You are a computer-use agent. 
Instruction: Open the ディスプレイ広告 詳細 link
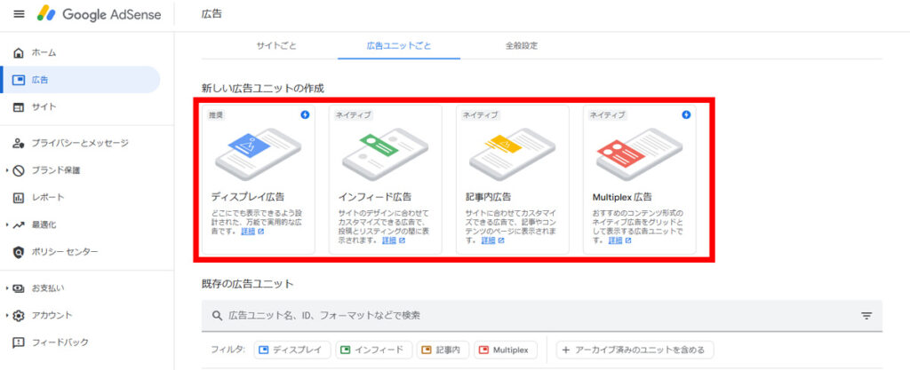(x=248, y=231)
